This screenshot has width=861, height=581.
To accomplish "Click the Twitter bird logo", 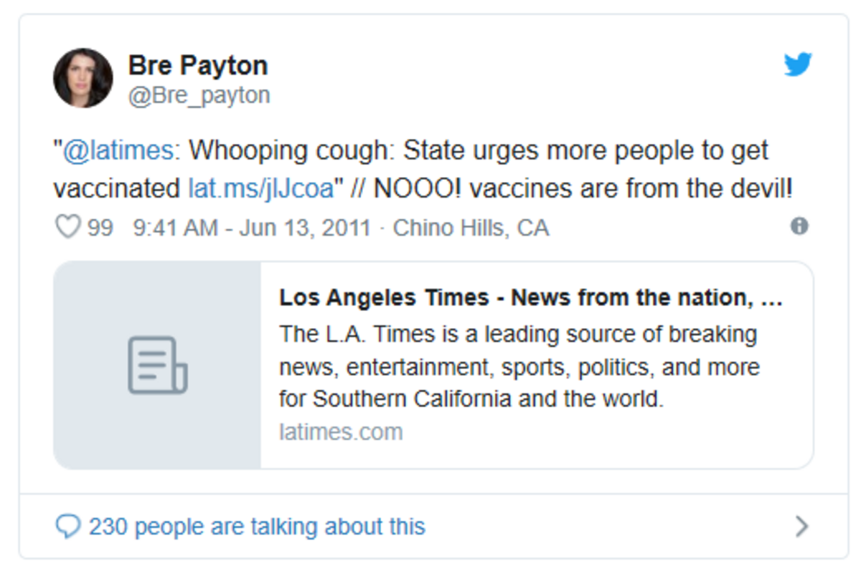I will [x=798, y=64].
